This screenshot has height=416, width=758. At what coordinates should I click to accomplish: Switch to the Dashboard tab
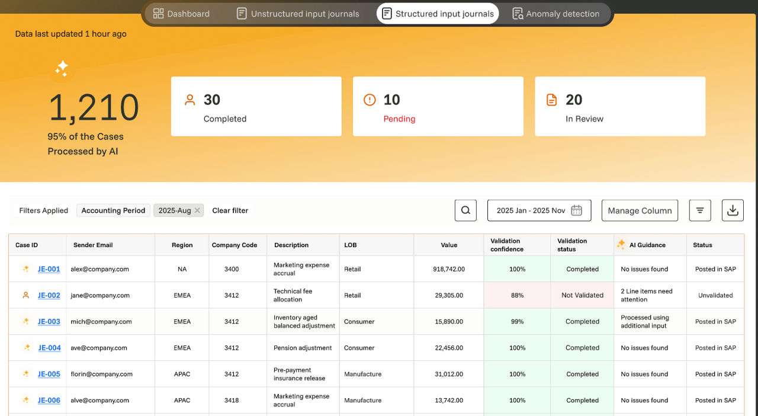[x=181, y=14]
